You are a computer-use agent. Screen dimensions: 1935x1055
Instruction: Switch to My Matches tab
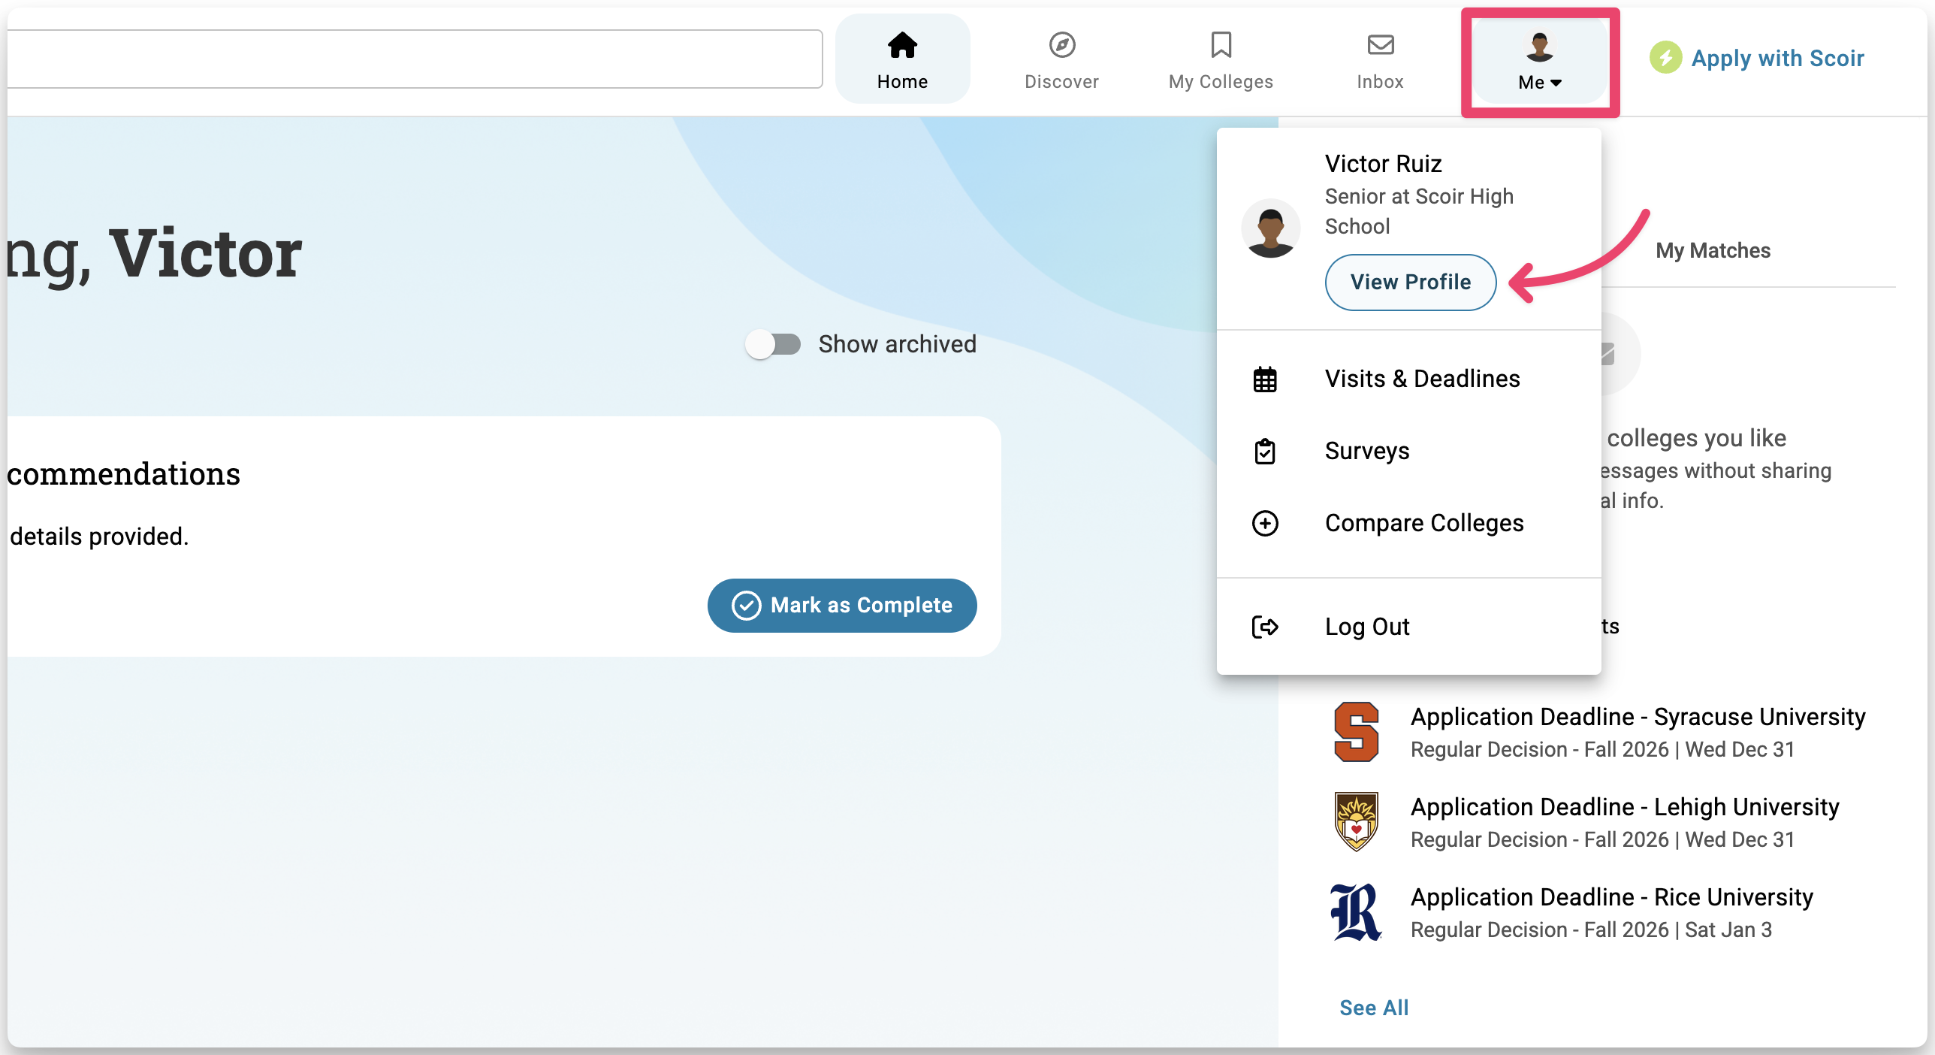pos(1713,251)
